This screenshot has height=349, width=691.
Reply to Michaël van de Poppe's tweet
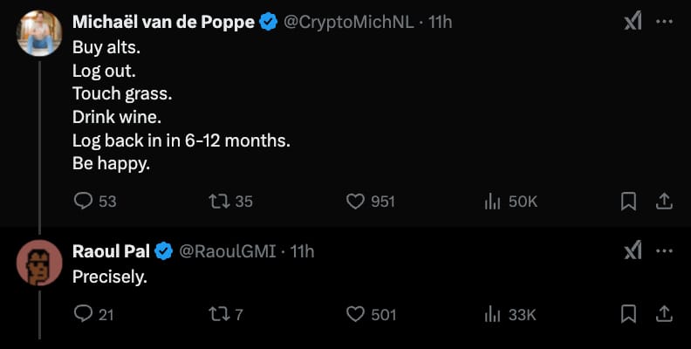(x=84, y=202)
